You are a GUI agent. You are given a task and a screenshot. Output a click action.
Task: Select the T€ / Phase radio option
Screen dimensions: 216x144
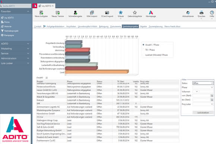143,50
